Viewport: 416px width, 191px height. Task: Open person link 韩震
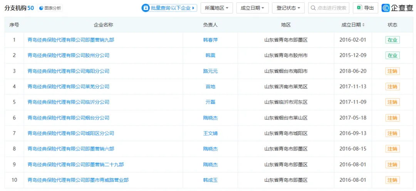point(210,55)
